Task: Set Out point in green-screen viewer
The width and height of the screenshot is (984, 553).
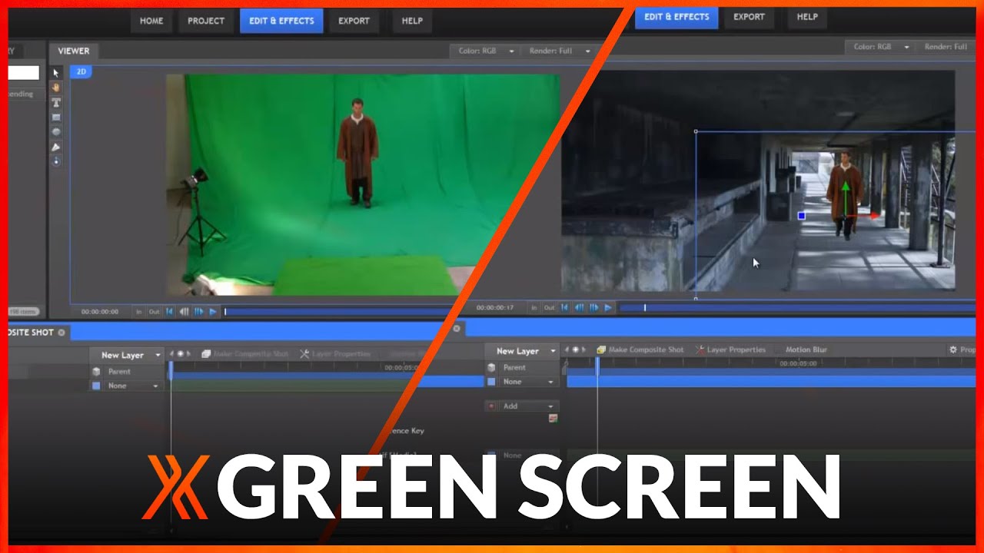Action: 154,311
